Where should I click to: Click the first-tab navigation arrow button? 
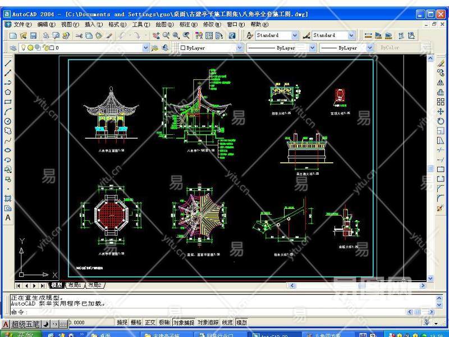19,285
